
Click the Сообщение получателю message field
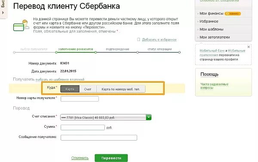[99, 138]
